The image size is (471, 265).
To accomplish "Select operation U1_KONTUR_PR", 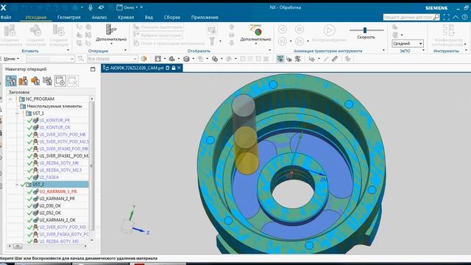I will (54, 120).
